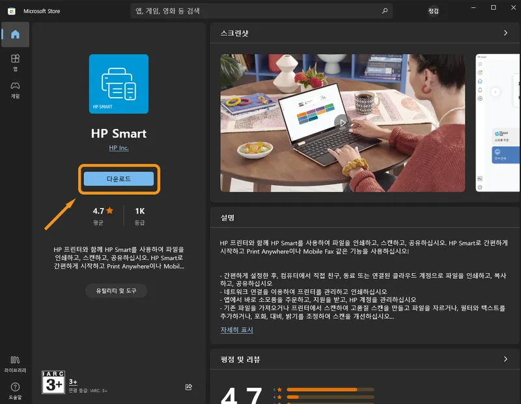This screenshot has width=521, height=404.
Task: Open the Games (게임) section in the sidebar
Action: 15,90
